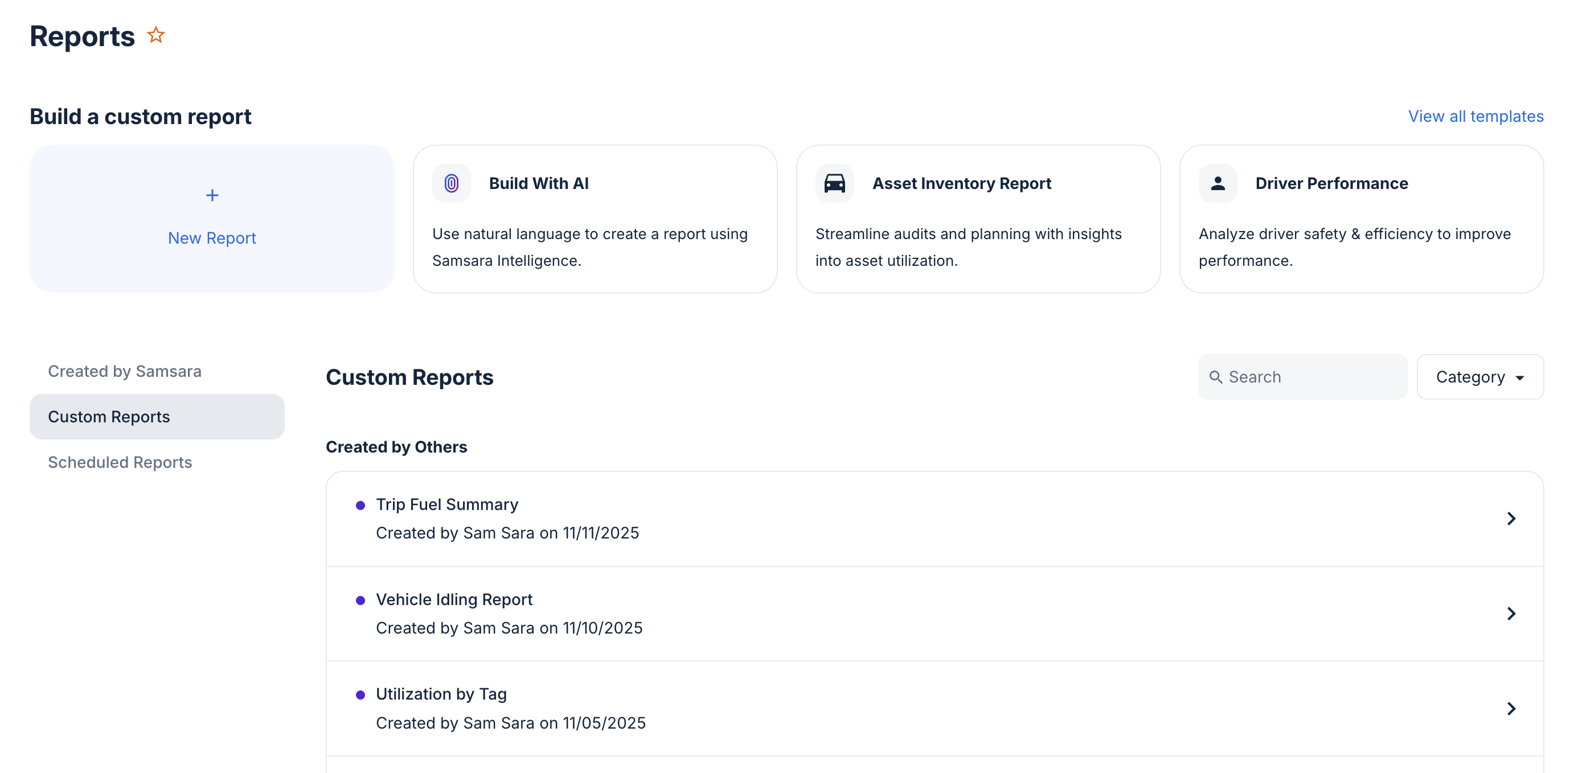Viewport: 1574px width, 773px height.
Task: Open the Vehicle Idling Report via its chevron
Action: click(x=1512, y=614)
